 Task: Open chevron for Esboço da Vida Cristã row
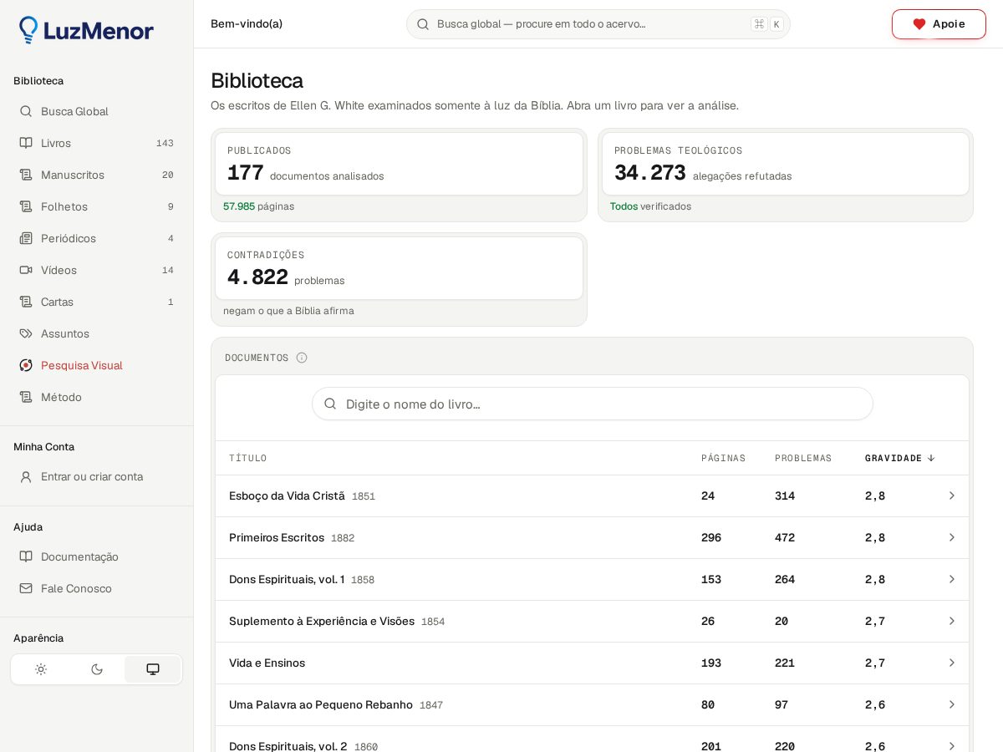pyautogui.click(x=951, y=495)
